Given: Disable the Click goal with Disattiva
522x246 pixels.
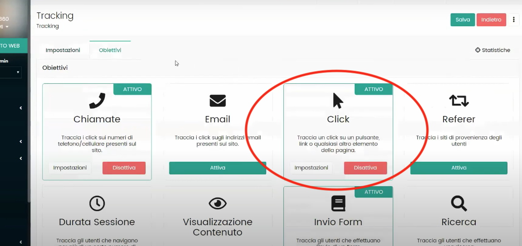Looking at the screenshot, I should coord(365,168).
